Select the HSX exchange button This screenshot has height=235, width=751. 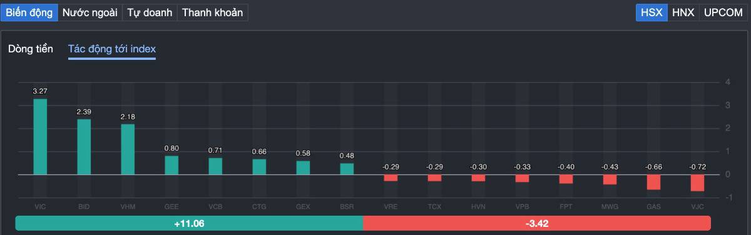point(652,12)
